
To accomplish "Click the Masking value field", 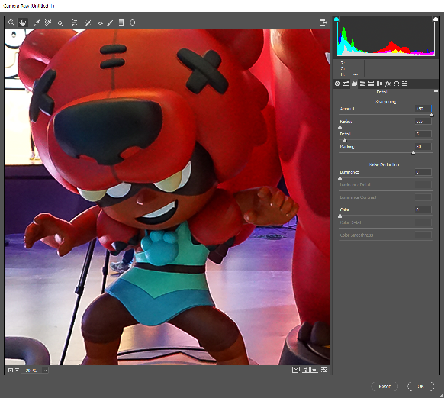I will pos(423,147).
